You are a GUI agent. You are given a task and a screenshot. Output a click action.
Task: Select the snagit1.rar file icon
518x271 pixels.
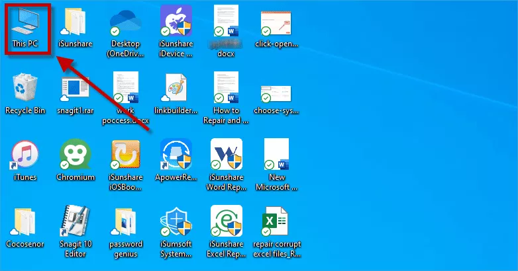click(75, 89)
